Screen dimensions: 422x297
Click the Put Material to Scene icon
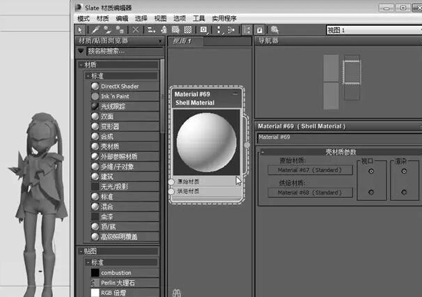(x=108, y=30)
